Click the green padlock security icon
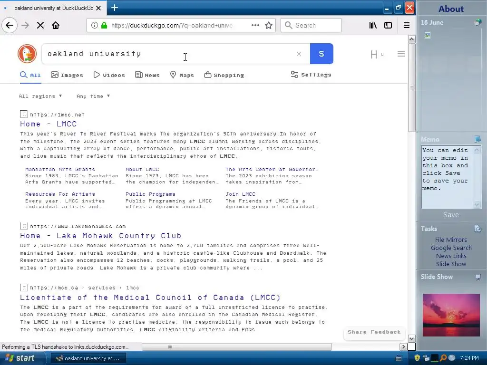Image resolution: width=487 pixels, height=365 pixels. [x=104, y=25]
